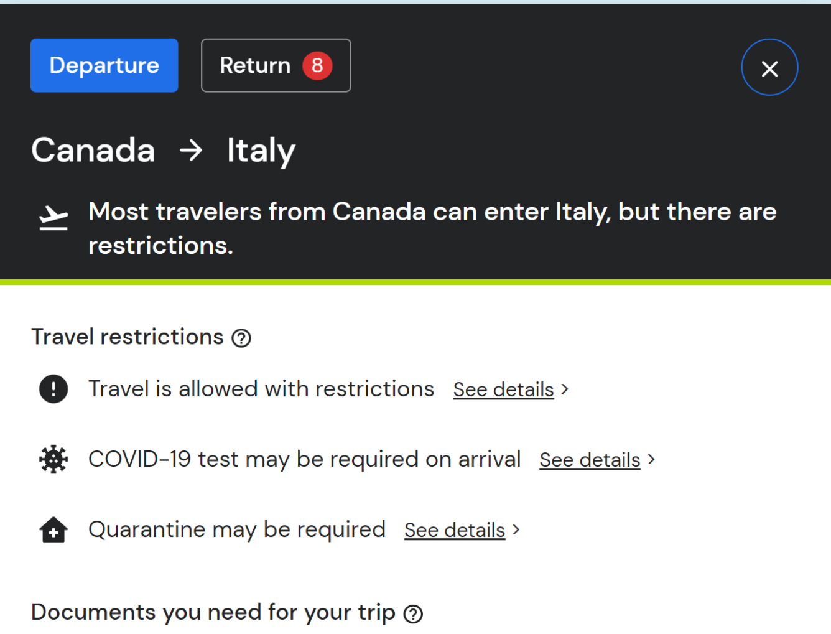Click the COVID-19 virus icon
The height and width of the screenshot is (634, 831).
pyautogui.click(x=53, y=460)
